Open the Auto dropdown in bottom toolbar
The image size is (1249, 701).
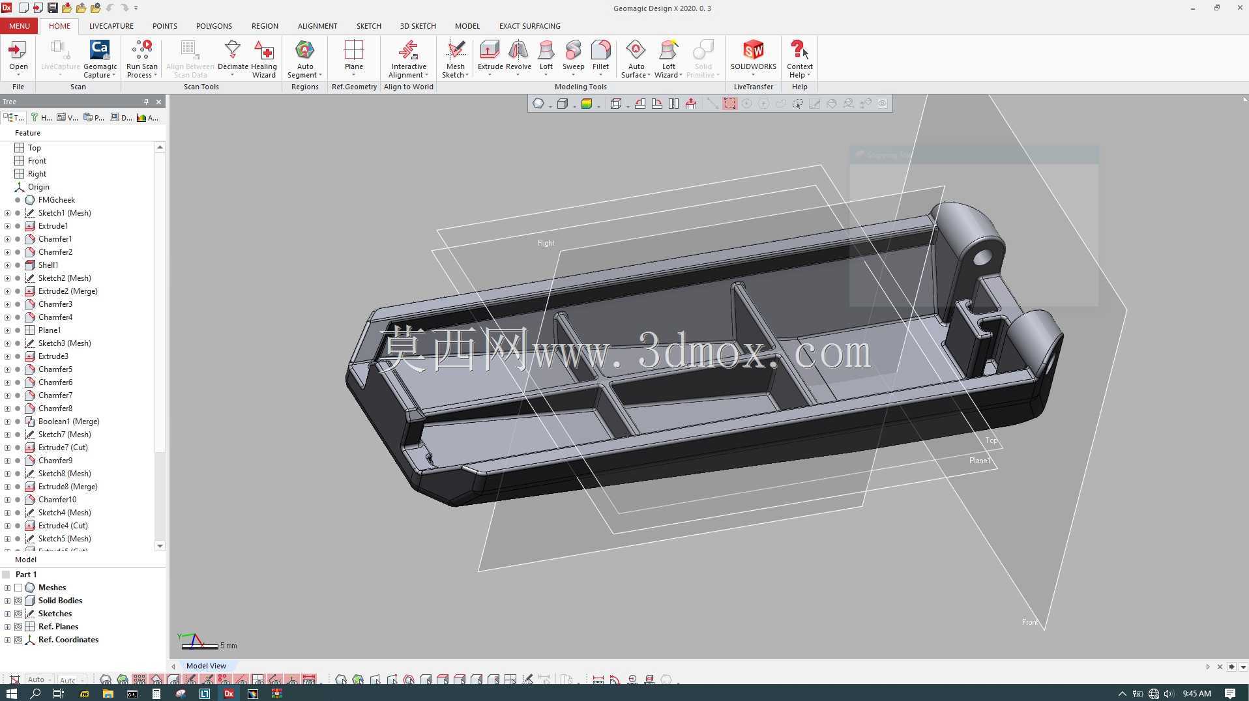40,680
